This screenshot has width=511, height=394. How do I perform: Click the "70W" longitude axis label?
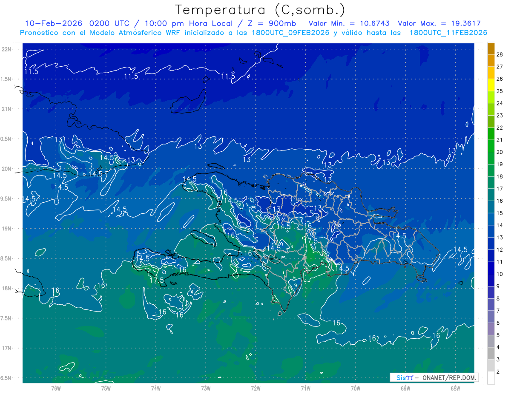click(356, 388)
